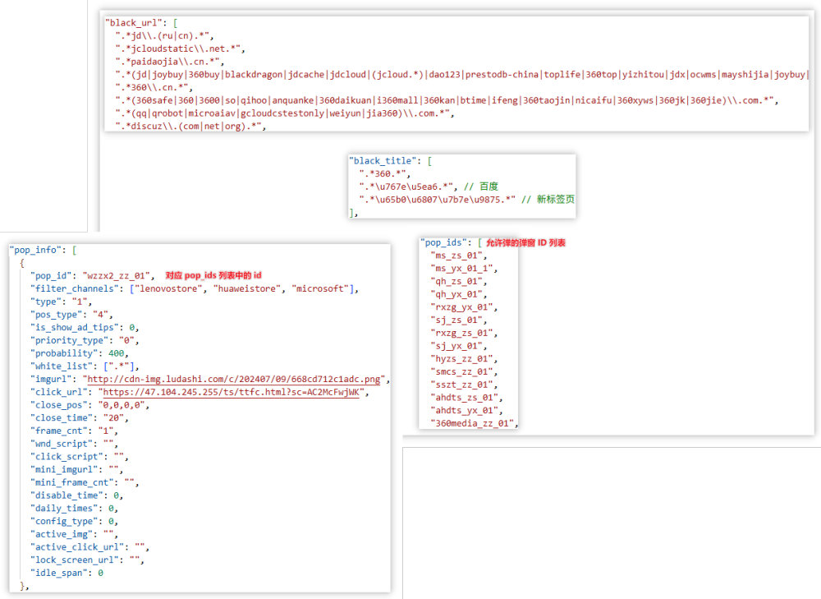821x599 pixels.
Task: Click the "is_show_ad_tips" key
Action: (75, 328)
